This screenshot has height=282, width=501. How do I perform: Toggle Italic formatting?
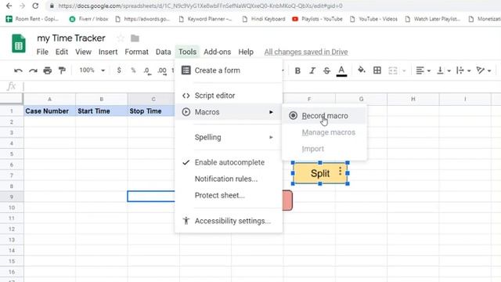312,70
